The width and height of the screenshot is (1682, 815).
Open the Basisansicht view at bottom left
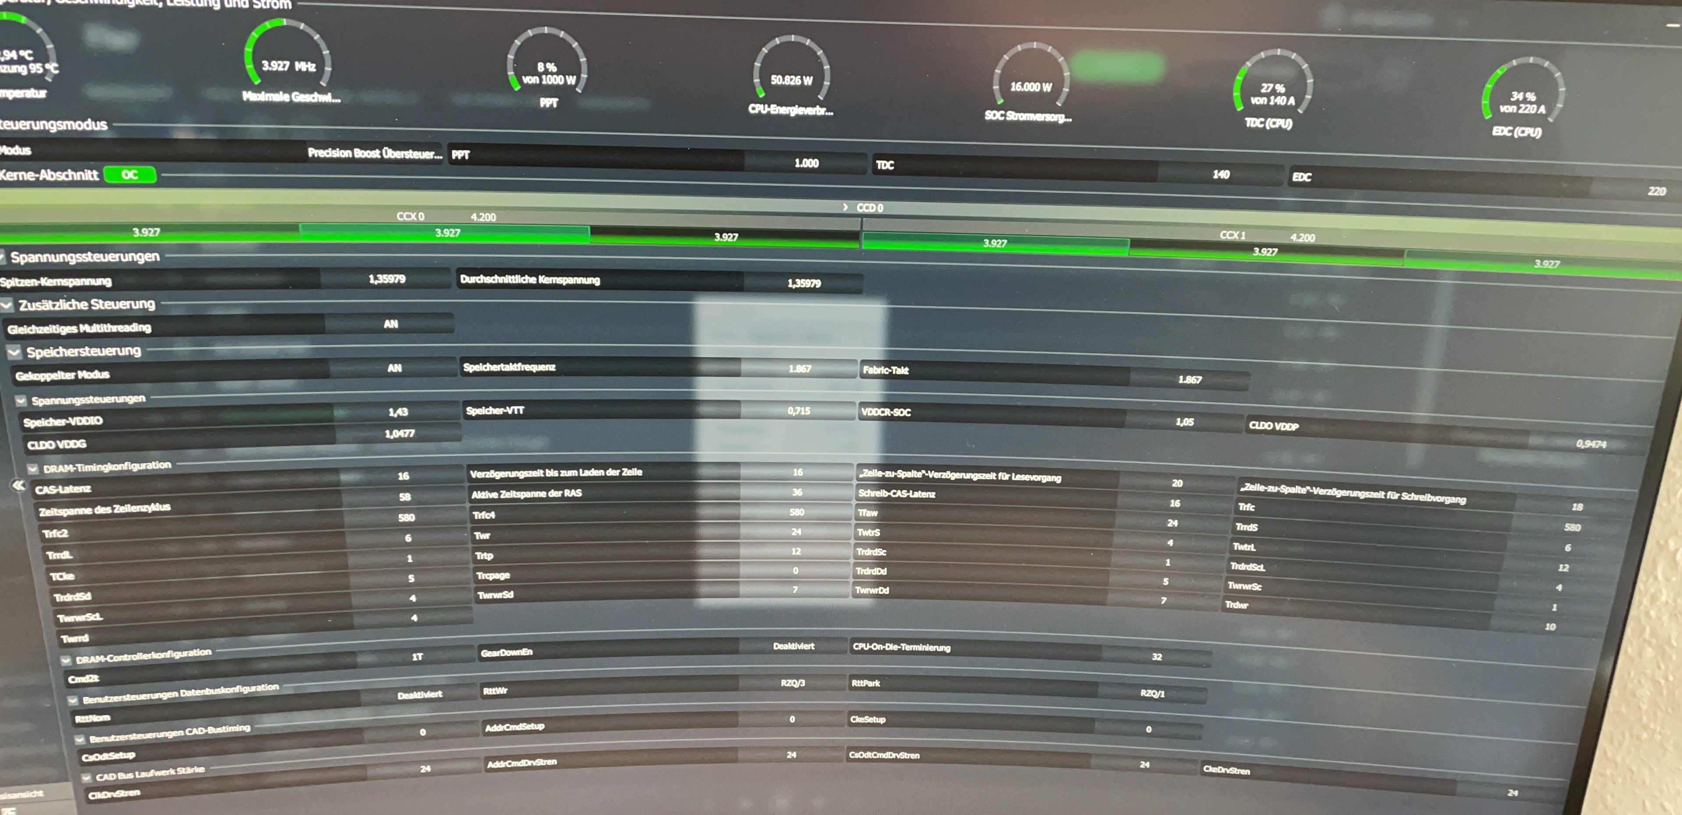[23, 794]
